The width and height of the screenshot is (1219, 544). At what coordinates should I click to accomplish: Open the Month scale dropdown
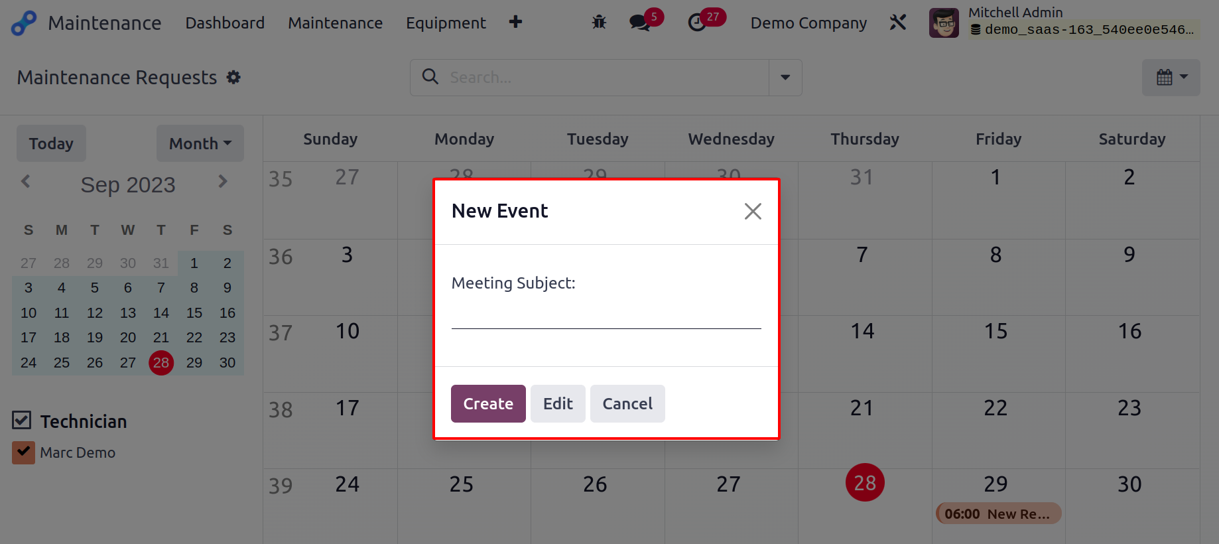200,143
